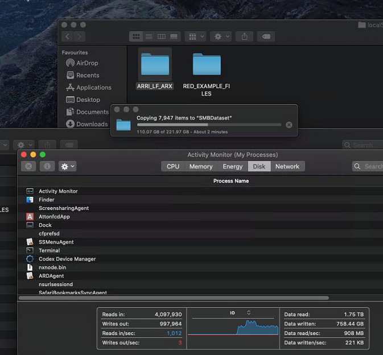Click Finder edit tags button
Screen dimensions: 383x355
(x=266, y=36)
